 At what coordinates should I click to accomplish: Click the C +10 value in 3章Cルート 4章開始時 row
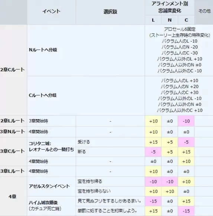coord(186,161)
